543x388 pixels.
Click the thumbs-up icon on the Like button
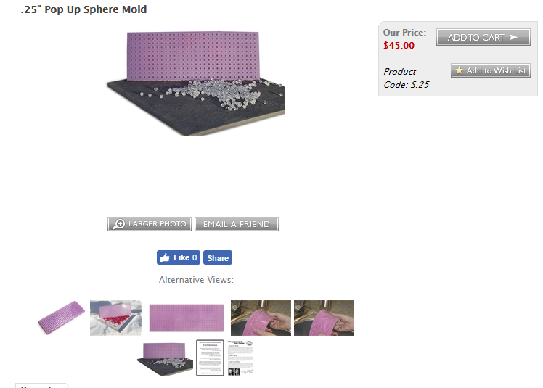click(166, 257)
